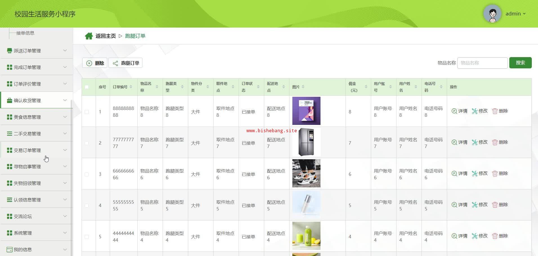Check the row 3 order 6666666666 checkbox

[x=87, y=174]
